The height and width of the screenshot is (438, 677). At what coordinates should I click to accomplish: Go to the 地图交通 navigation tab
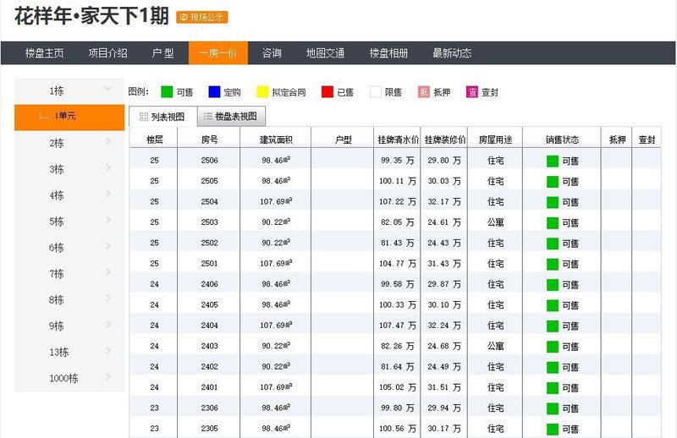tap(325, 53)
